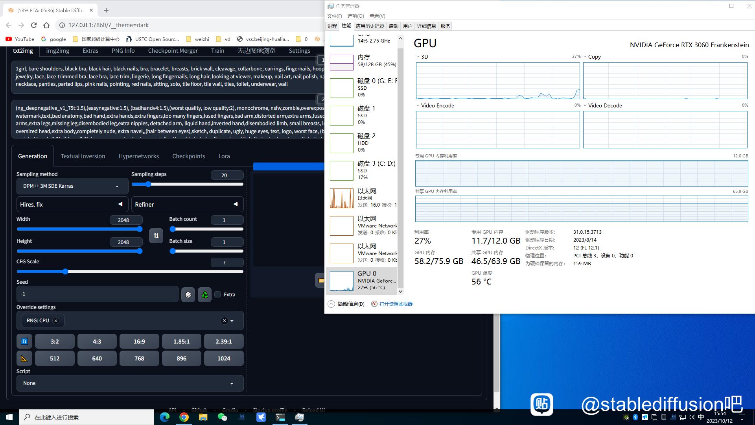The width and height of the screenshot is (755, 425).
Task: Open the terminal window from taskbar
Action: [x=280, y=417]
